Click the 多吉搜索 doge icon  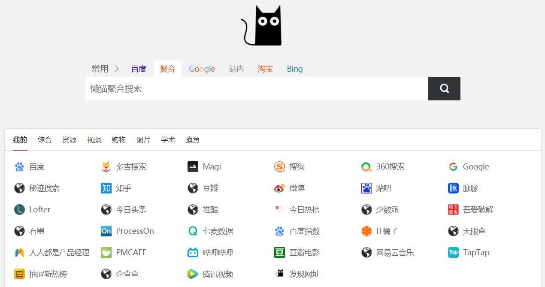pos(106,166)
